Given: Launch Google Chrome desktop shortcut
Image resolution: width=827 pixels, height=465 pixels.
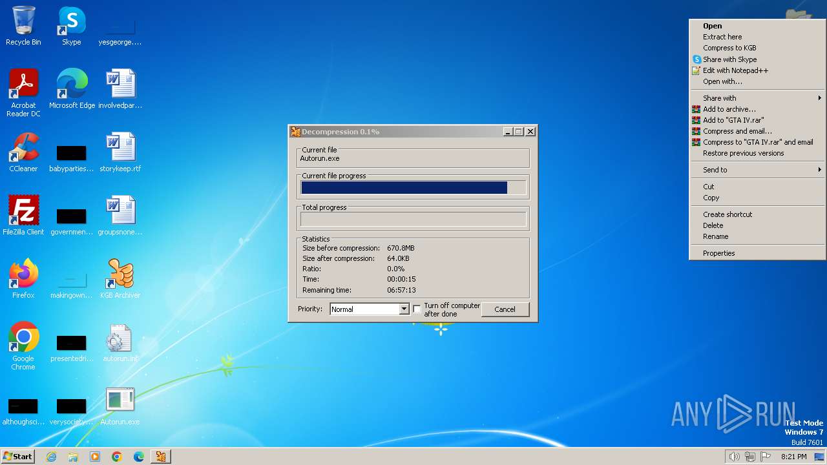Looking at the screenshot, I should pos(23,346).
